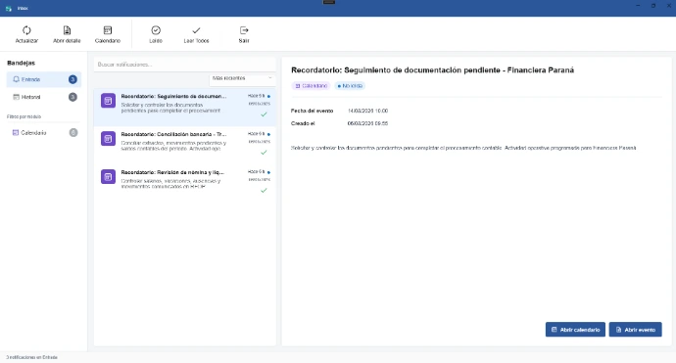Click unread dot on Revisión de nómina notification
The width and height of the screenshot is (676, 363).
(x=268, y=172)
